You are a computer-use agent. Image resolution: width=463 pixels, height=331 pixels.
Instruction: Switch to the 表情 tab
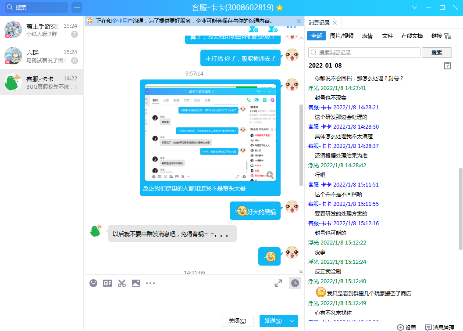click(x=367, y=36)
